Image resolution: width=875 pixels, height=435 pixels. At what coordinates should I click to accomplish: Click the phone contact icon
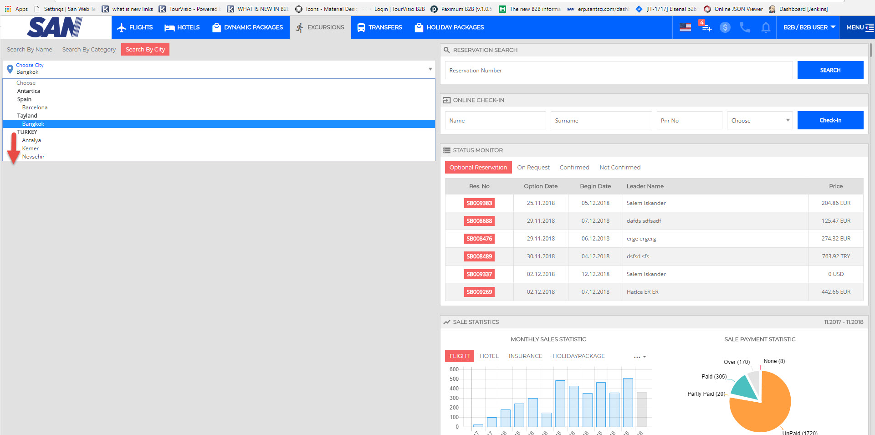[x=745, y=27]
